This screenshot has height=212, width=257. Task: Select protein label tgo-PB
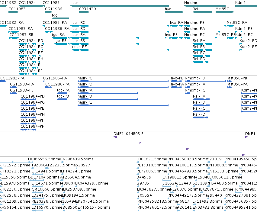[63, 96]
